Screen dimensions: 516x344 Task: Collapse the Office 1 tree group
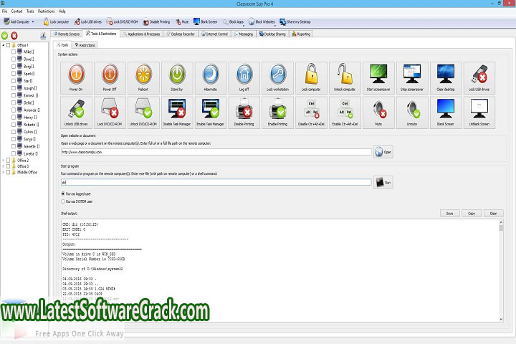point(4,45)
